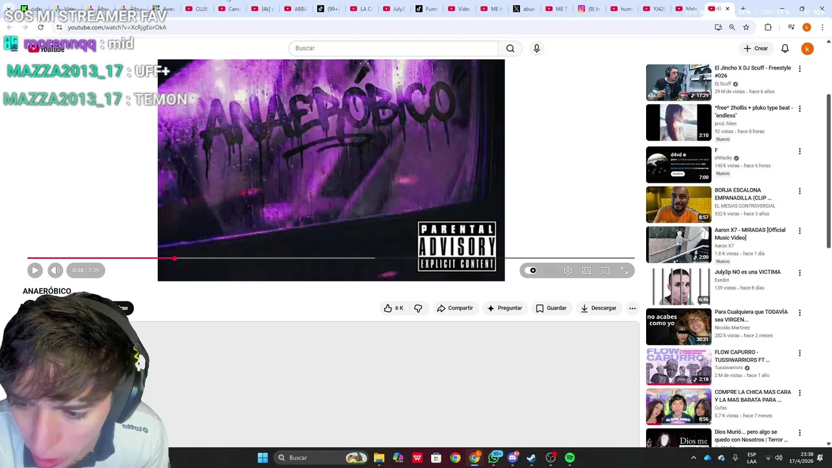Screen dimensions: 832x468
Task: Open File Explorer from taskbar
Action: point(379,458)
